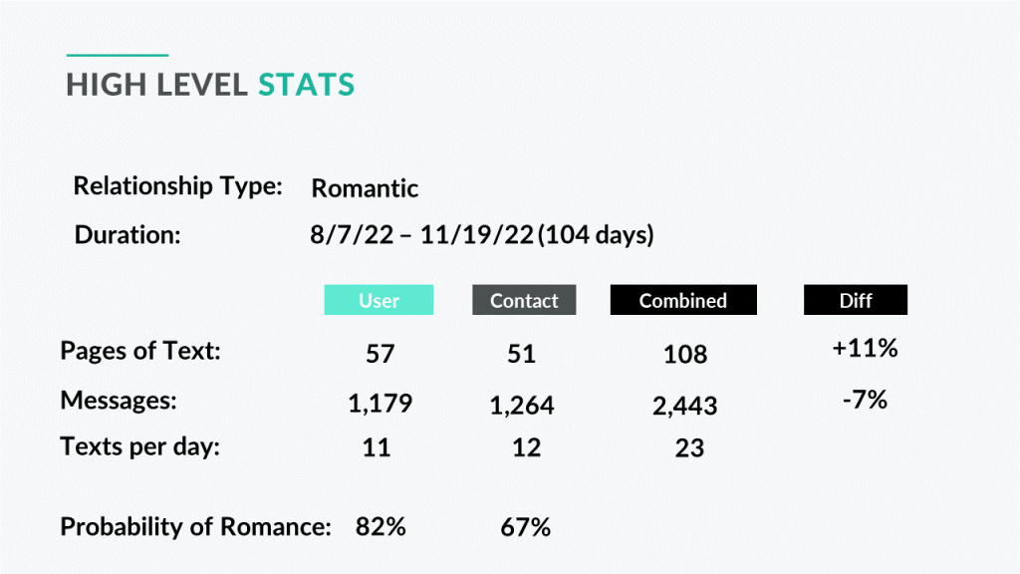Image resolution: width=1020 pixels, height=574 pixels.
Task: Click the +11% diff value
Action: coord(866,348)
